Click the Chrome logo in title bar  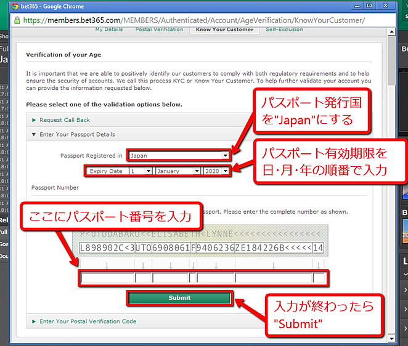coord(15,6)
